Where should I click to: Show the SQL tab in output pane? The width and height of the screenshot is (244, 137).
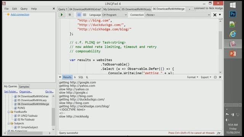pyautogui.click(x=81, y=77)
